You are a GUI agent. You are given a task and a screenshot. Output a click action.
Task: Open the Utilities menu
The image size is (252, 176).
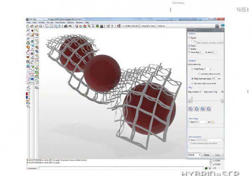tap(40, 22)
